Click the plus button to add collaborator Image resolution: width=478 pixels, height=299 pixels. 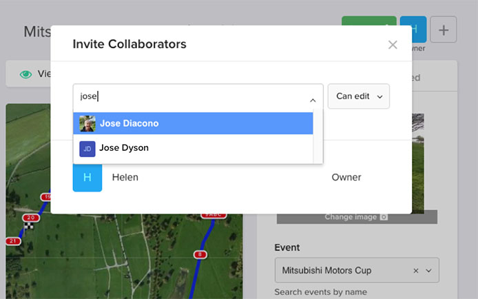click(443, 30)
